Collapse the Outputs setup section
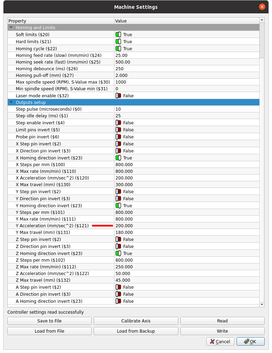 [11, 103]
